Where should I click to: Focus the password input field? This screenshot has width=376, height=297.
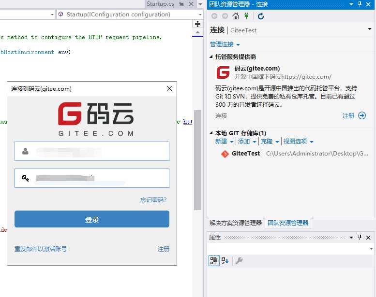(92, 178)
